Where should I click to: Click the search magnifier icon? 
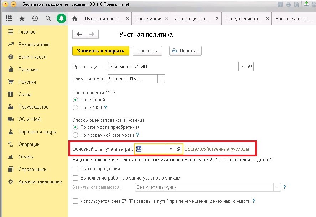[48, 19]
